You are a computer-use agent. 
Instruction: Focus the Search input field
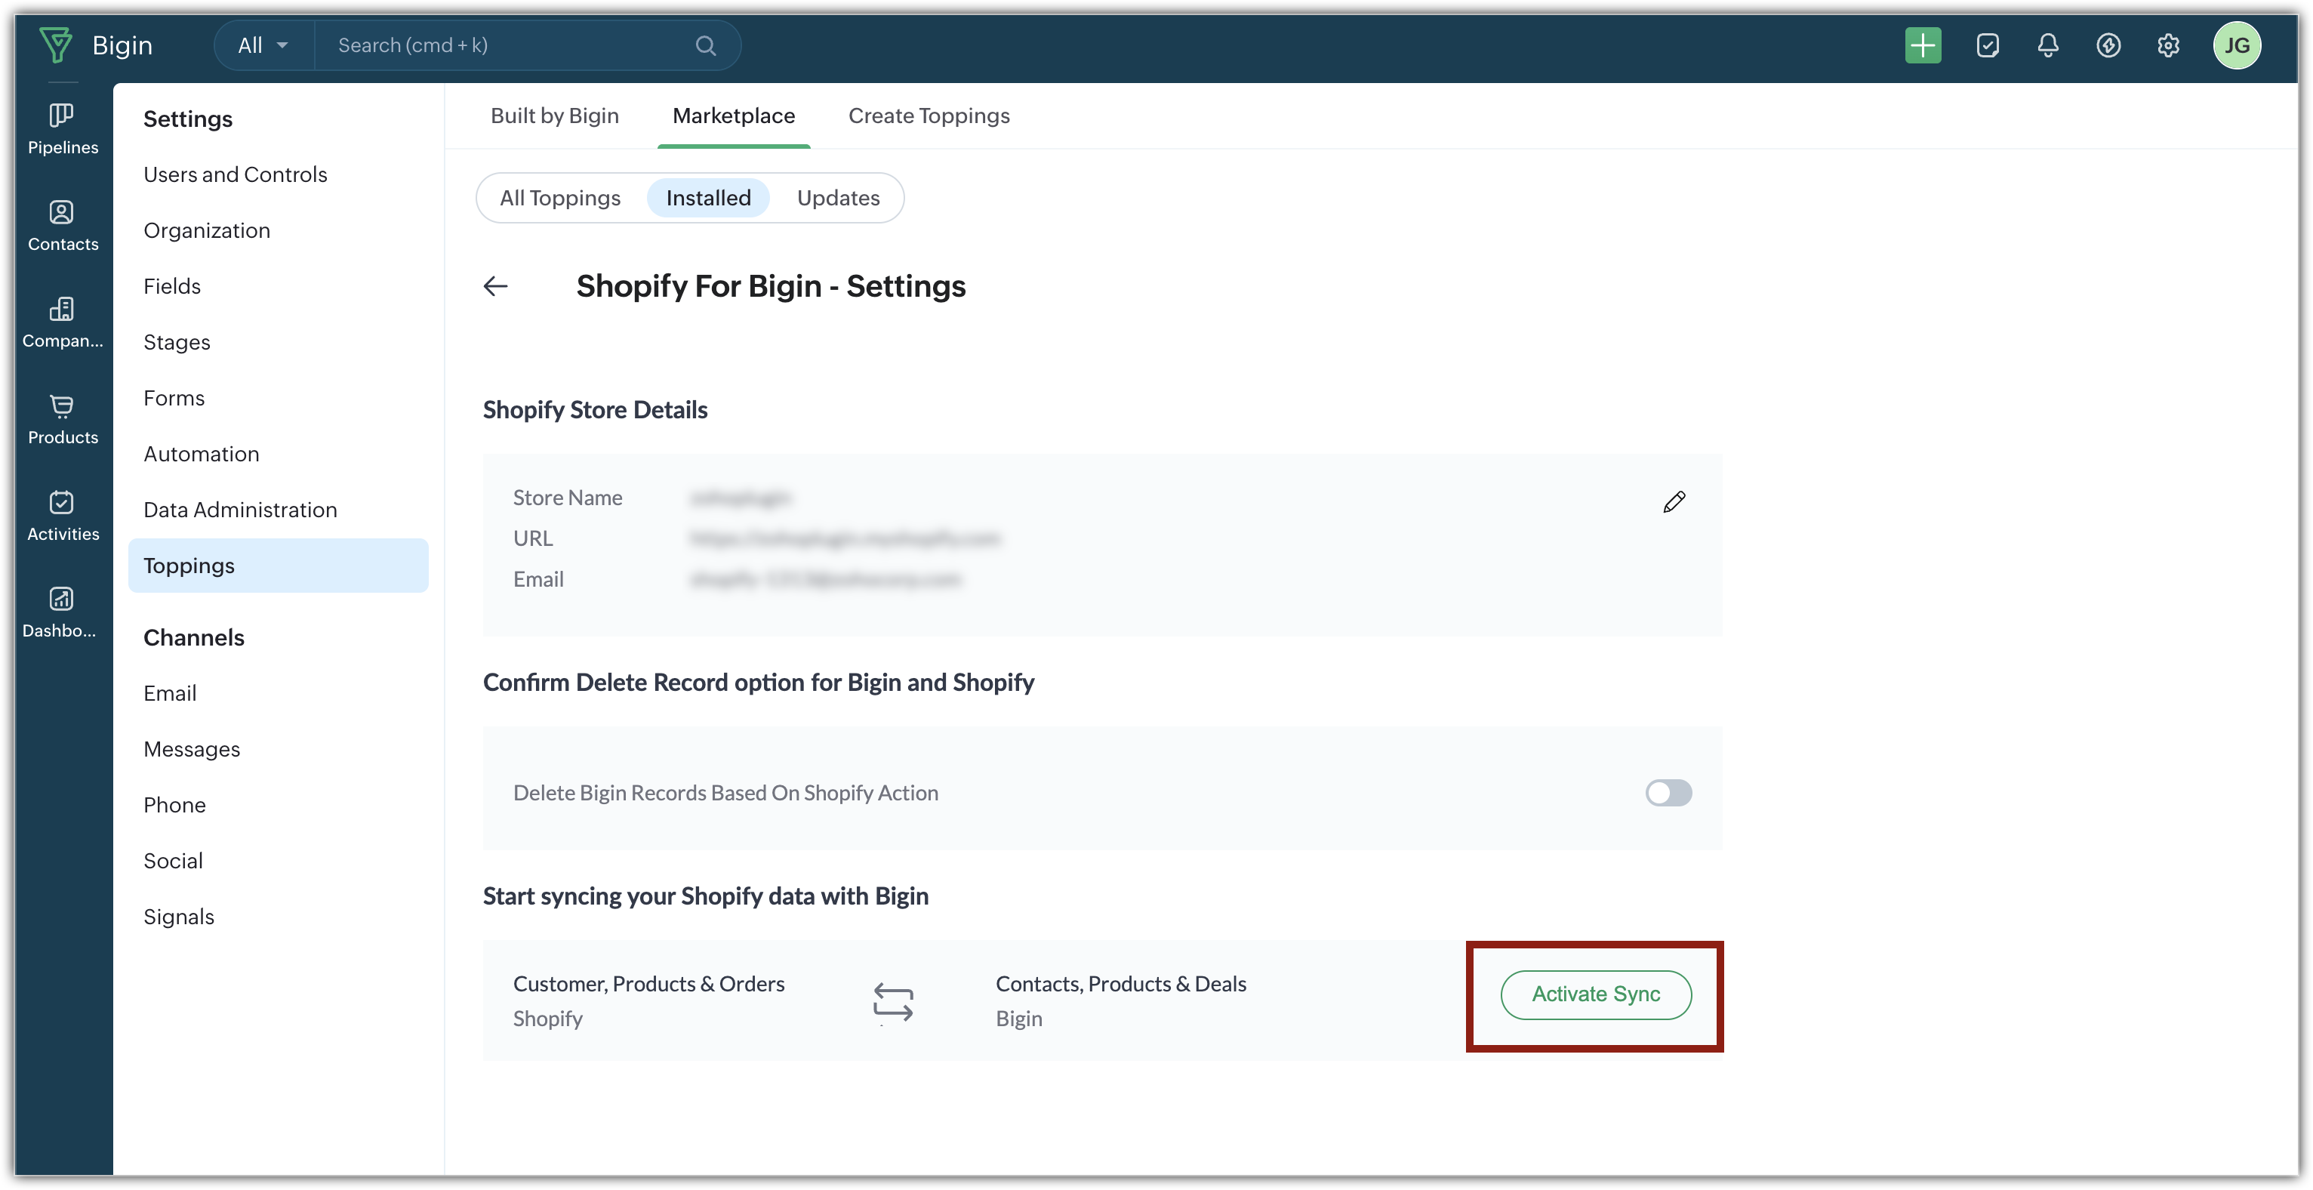tap(503, 46)
